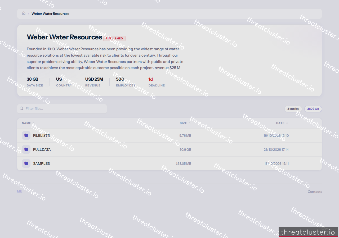This screenshot has width=339, height=238.
Task: Click the 21/10/2026 17:14 date cell
Action: (x=276, y=149)
